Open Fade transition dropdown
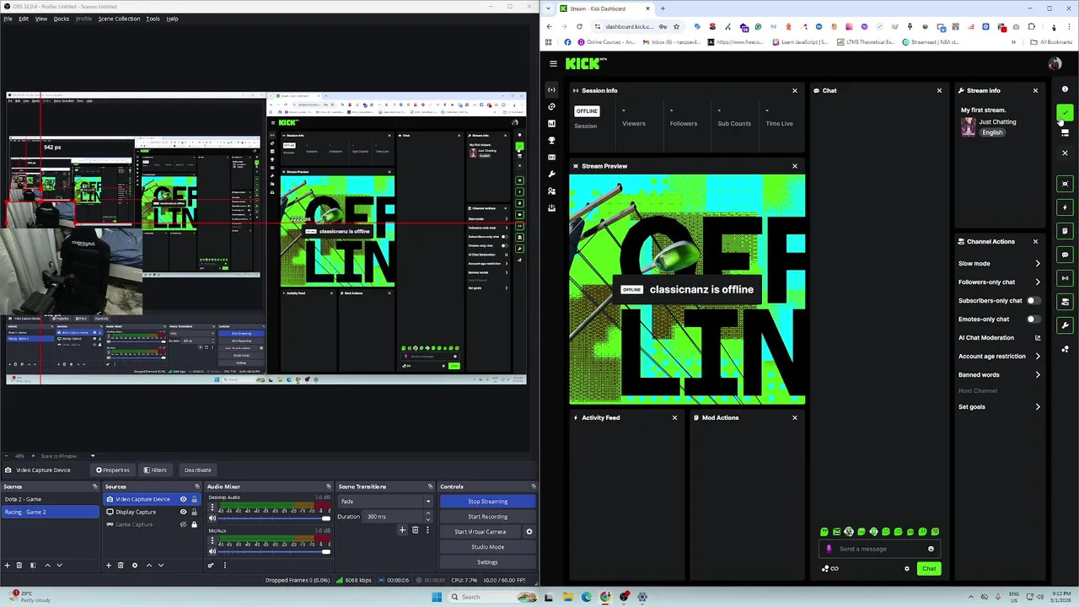Viewport: 1079px width, 607px height. point(385,502)
